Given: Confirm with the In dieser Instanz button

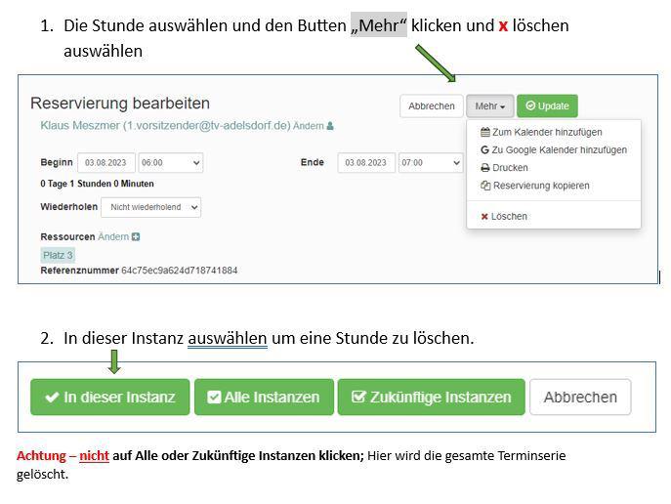Looking at the screenshot, I should pyautogui.click(x=110, y=398).
